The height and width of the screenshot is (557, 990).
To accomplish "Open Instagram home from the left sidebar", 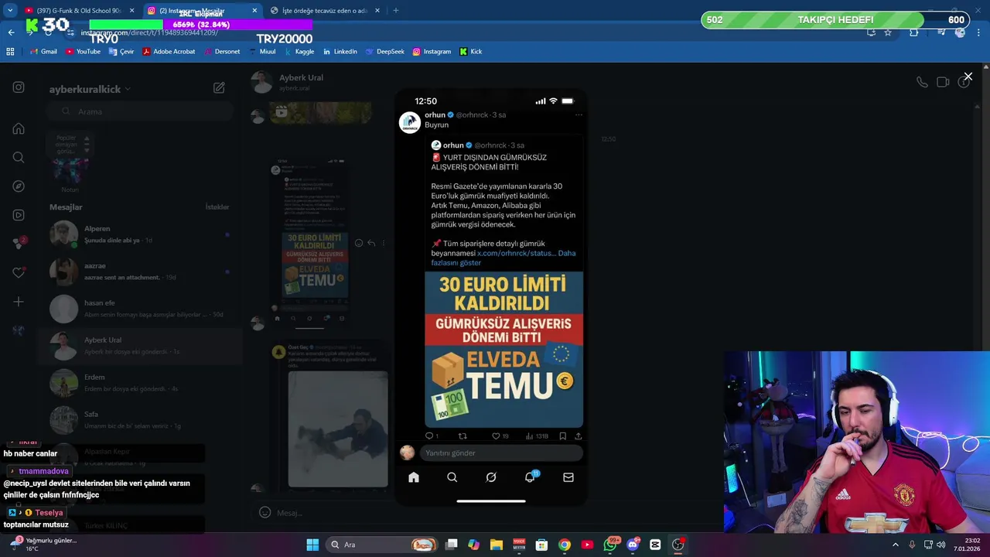I will pos(19,128).
